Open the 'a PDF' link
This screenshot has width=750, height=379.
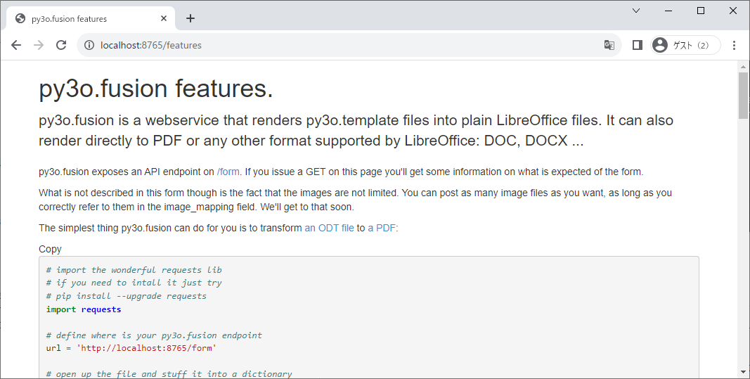pyautogui.click(x=382, y=228)
